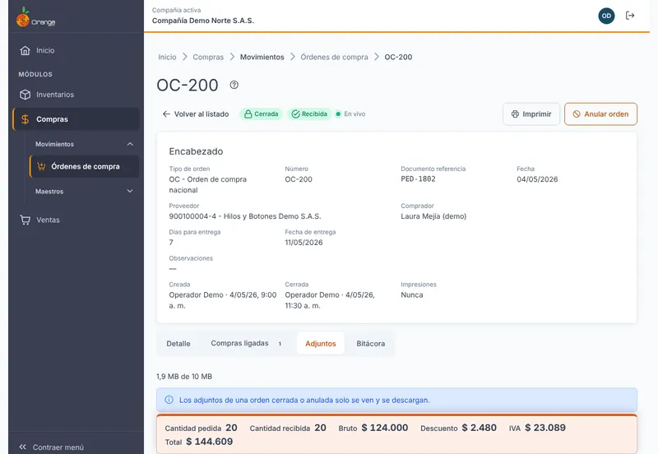Screen dimensions: 658x454
Task: Click the Orange logo
Action: tap(35, 17)
